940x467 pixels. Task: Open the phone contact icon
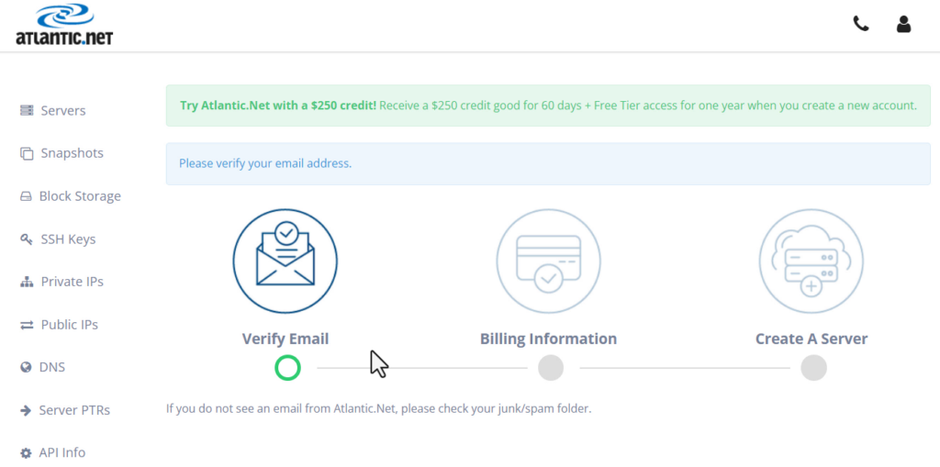[861, 24]
